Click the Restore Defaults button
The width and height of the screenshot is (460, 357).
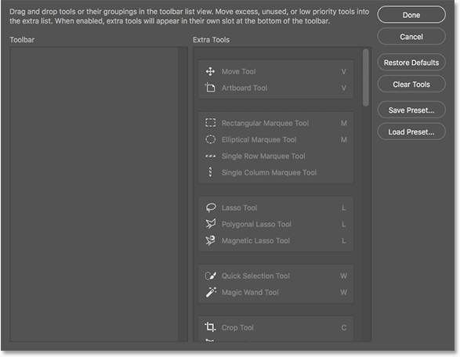pos(411,63)
